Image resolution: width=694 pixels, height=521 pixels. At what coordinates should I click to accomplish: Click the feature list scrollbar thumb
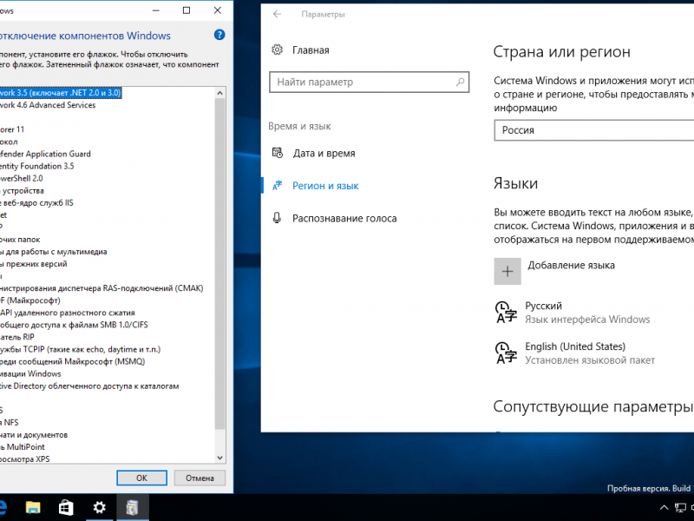coord(220,264)
